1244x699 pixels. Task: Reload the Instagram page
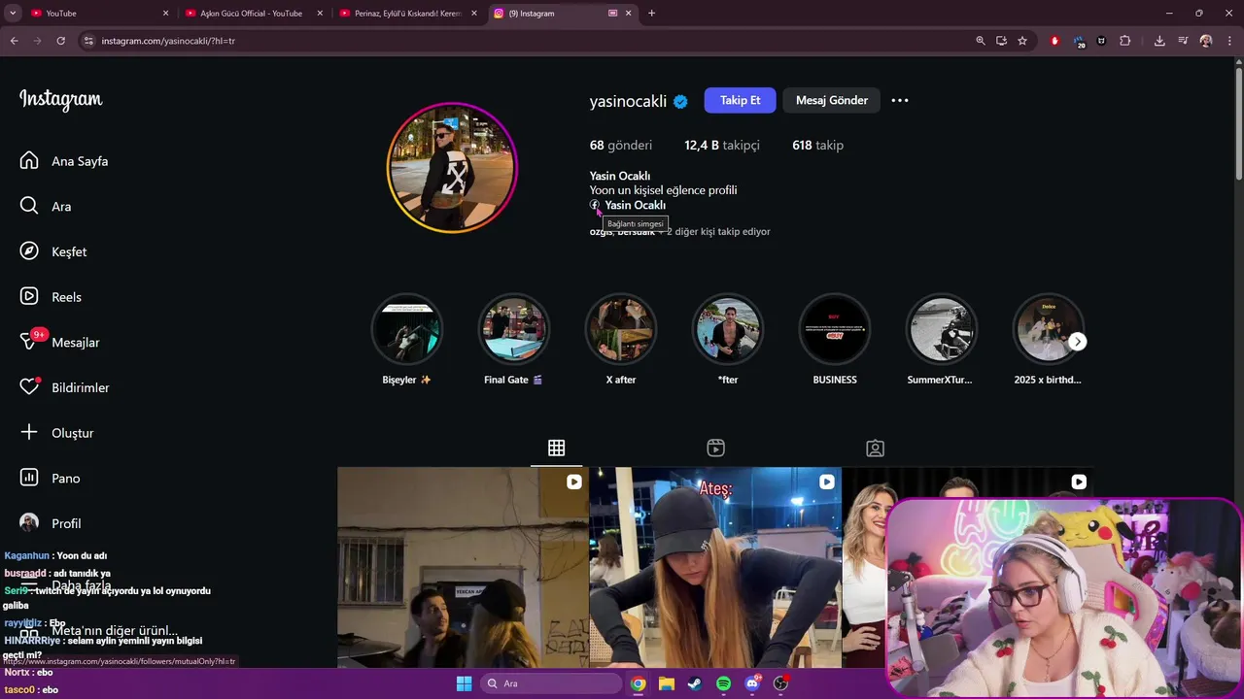click(x=60, y=41)
